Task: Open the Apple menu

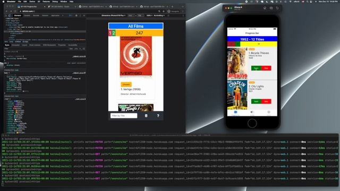Action: tap(3, 2)
